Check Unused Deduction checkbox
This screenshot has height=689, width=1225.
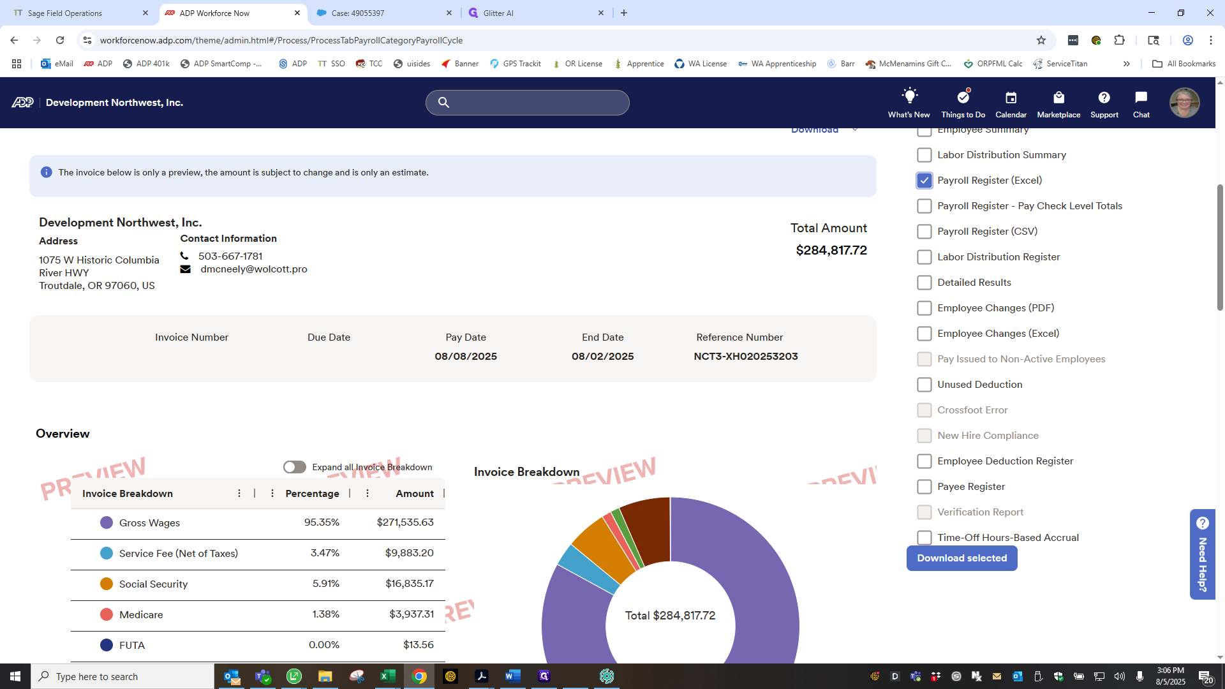[924, 385]
